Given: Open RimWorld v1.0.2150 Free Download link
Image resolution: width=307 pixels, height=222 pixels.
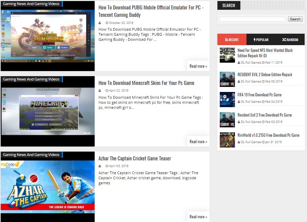Looking at the screenshot, I should [x=268, y=135].
